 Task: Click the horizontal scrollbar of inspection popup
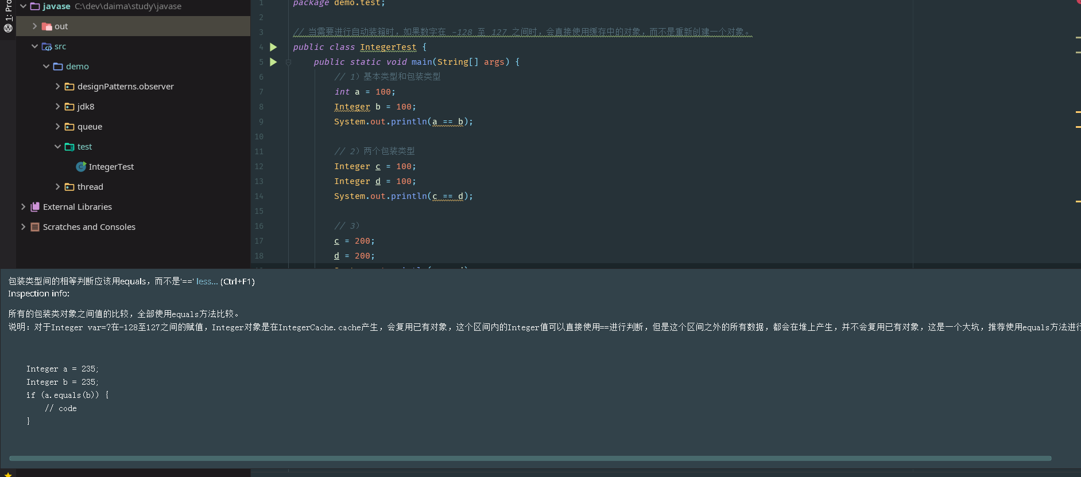(x=530, y=459)
